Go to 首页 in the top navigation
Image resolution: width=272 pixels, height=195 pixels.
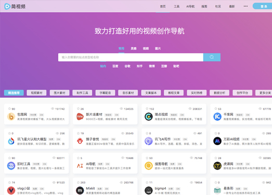click(x=163, y=6)
